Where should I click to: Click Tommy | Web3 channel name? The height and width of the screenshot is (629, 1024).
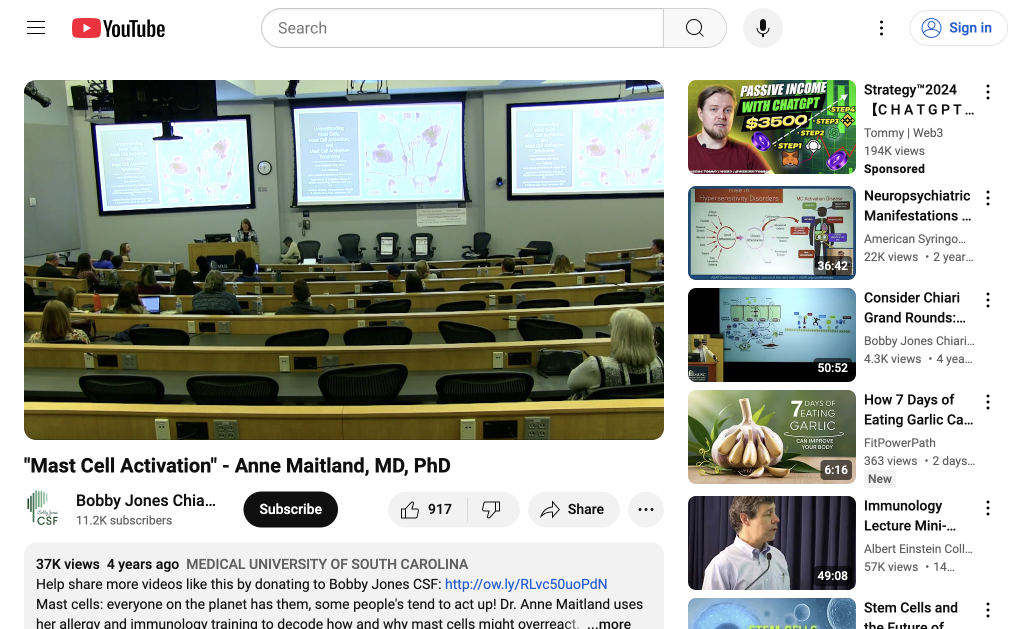pos(903,132)
